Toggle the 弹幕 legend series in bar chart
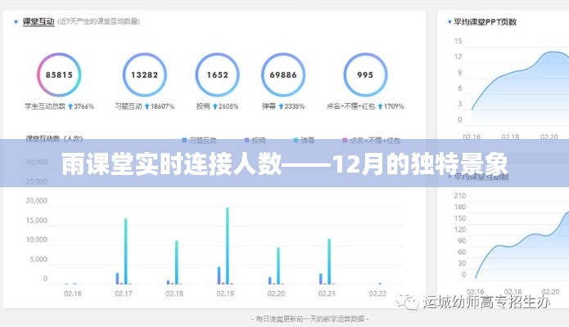569x327 pixels. point(304,141)
